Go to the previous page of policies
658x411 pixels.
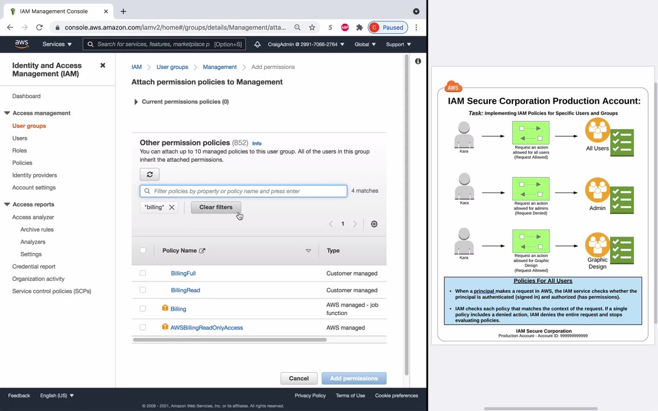coord(331,224)
